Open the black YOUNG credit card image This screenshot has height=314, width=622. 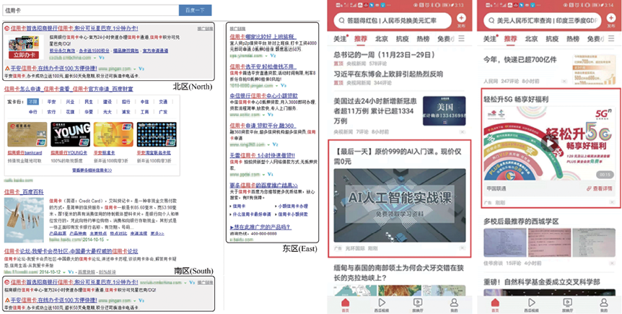coord(70,134)
